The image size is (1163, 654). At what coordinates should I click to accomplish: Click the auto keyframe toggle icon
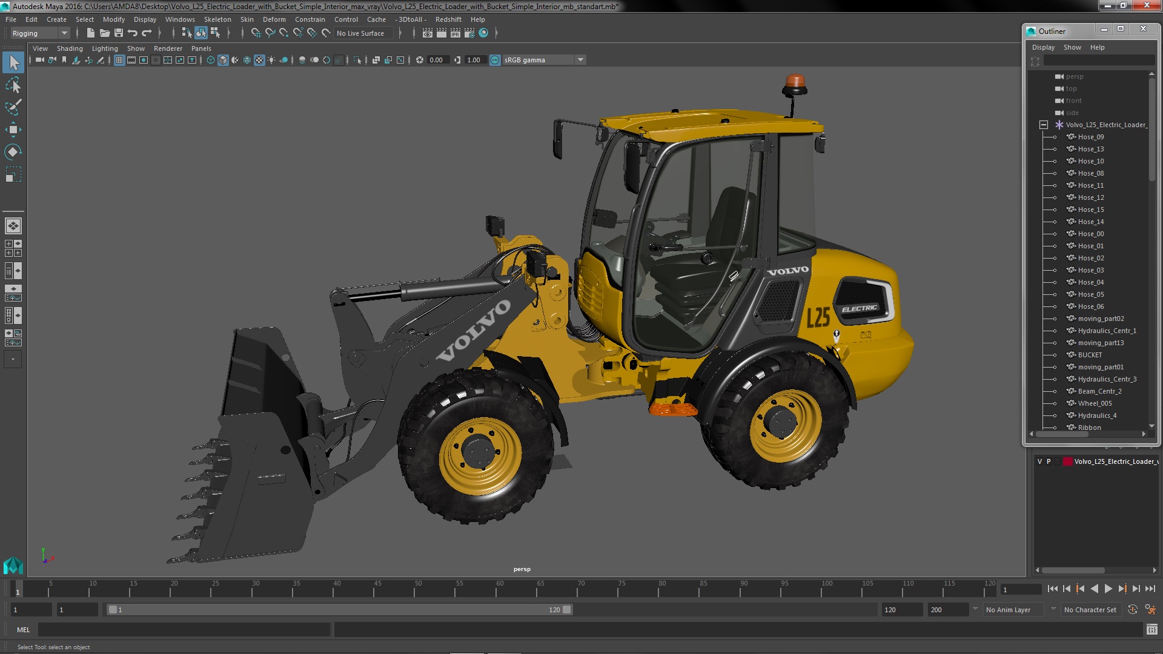point(1133,610)
